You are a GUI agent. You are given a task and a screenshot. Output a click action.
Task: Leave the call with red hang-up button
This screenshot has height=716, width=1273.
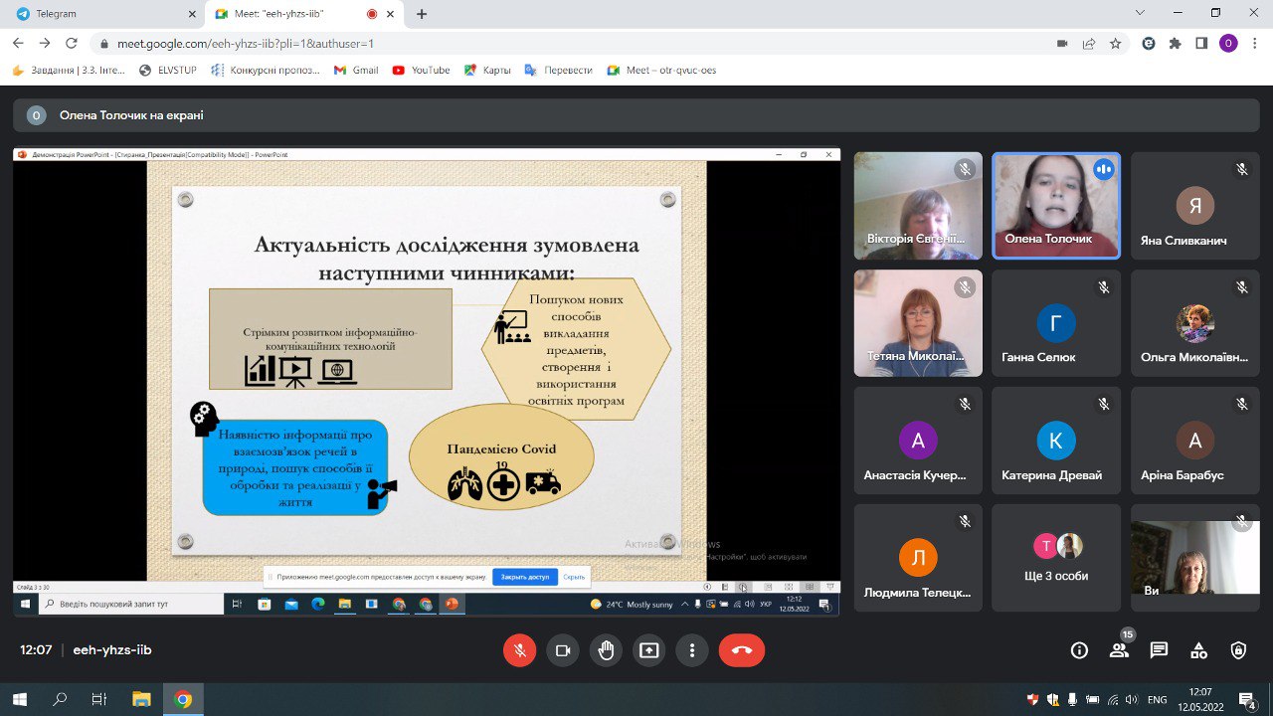741,650
